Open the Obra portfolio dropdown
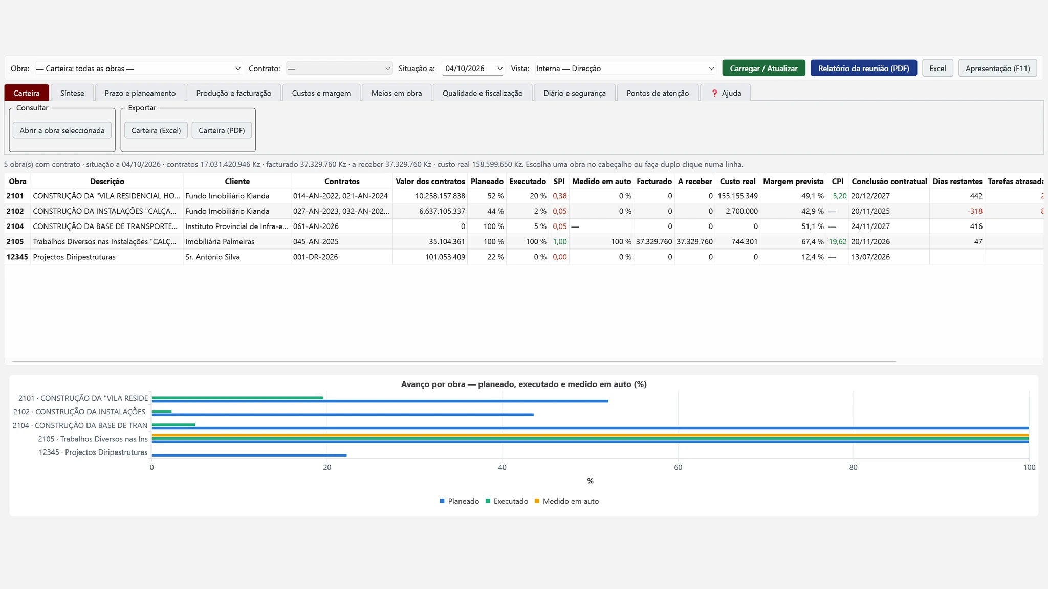 139,69
